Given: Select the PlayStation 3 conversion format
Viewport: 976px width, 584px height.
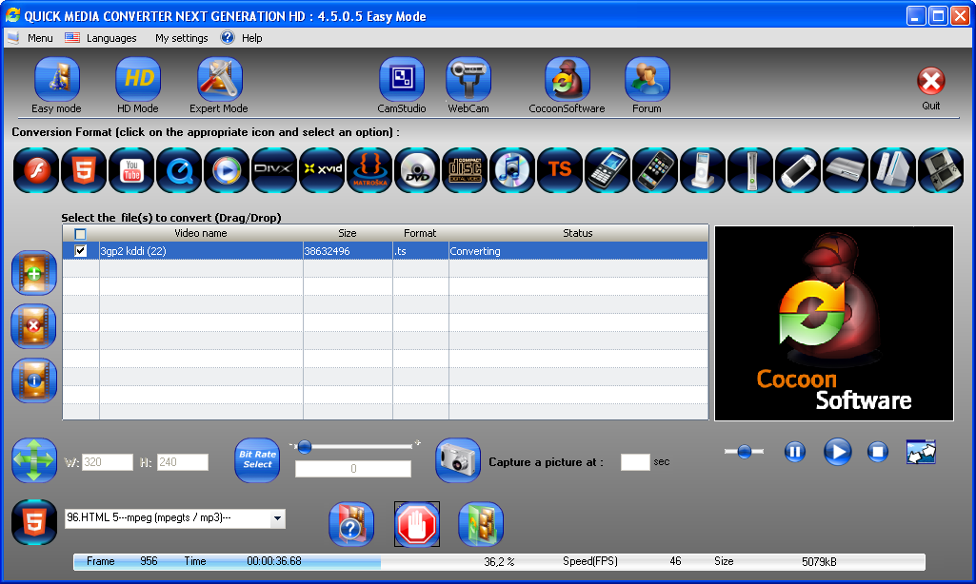Looking at the screenshot, I should pyautogui.click(x=846, y=170).
